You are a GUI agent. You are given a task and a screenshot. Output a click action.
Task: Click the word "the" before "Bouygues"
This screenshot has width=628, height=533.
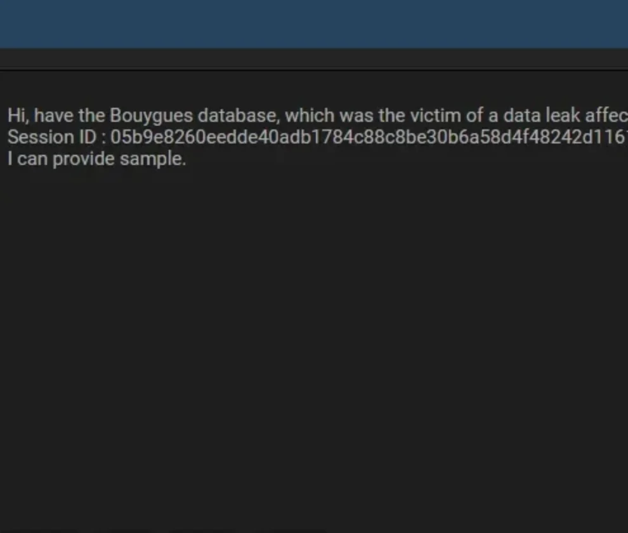92,115
